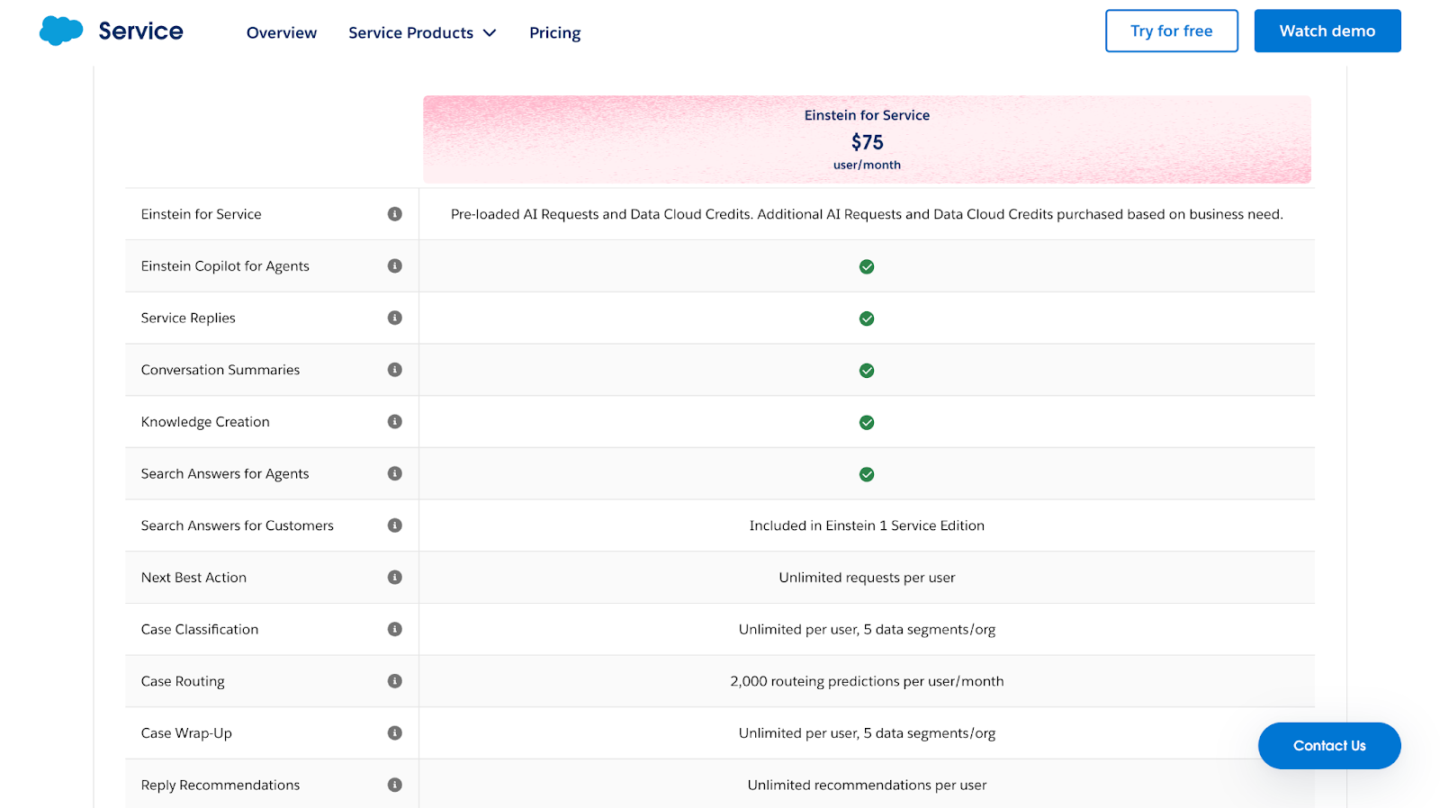Click green checkmark in Knowledge Creation row
This screenshot has width=1440, height=808.
coord(867,423)
